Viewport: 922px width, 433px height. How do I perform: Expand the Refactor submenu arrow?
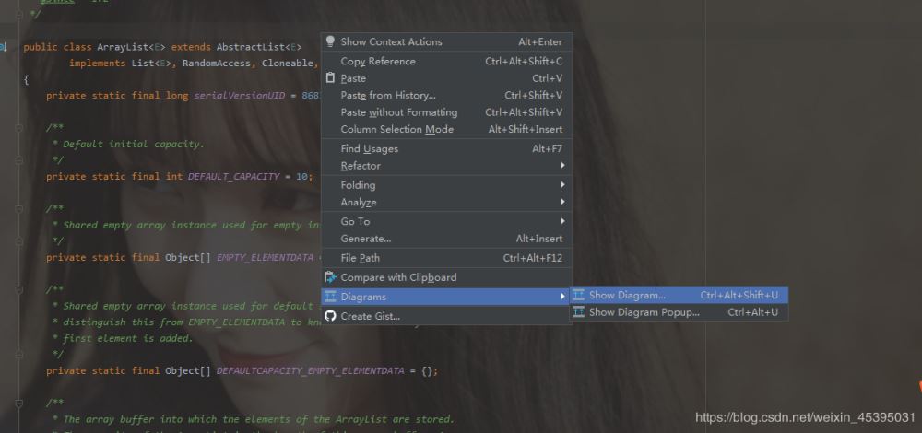coord(562,166)
